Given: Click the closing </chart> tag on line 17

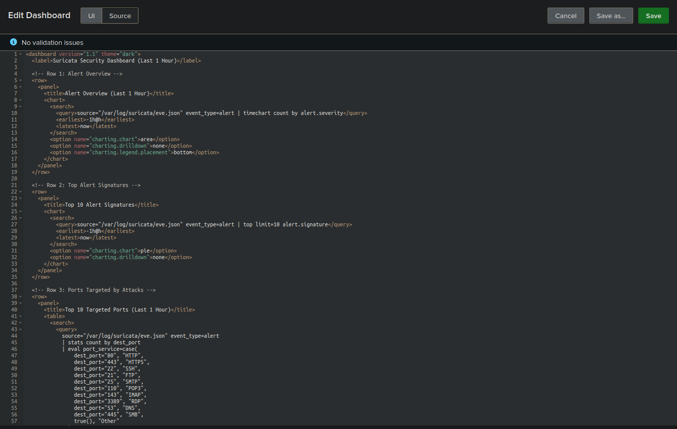Looking at the screenshot, I should pos(56,159).
